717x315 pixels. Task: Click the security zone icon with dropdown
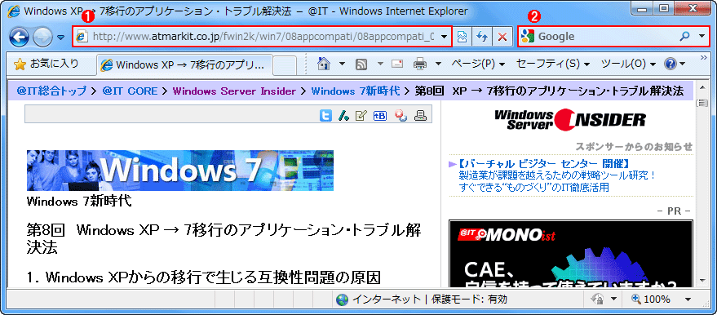click(x=603, y=299)
